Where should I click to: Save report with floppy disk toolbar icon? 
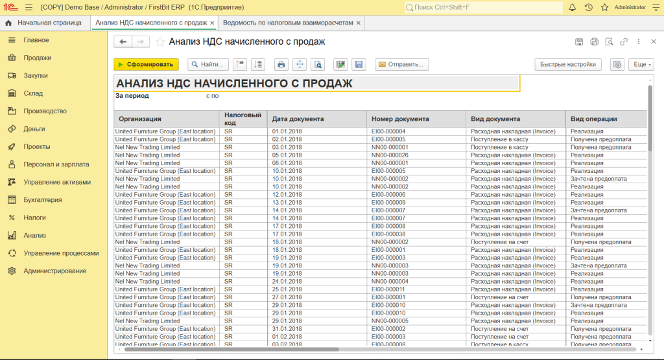[359, 64]
